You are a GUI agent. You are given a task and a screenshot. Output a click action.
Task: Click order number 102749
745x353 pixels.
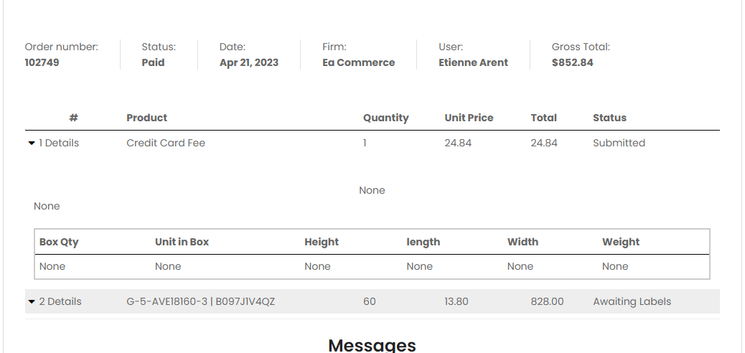click(x=42, y=62)
